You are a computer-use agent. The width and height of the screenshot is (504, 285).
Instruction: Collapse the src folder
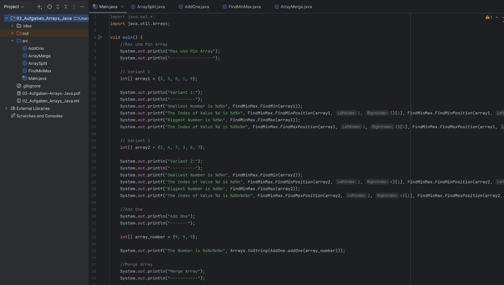(12, 41)
